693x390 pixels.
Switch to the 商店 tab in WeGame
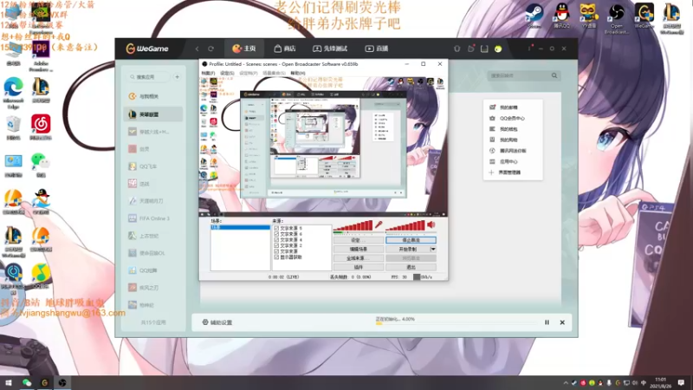click(x=285, y=49)
